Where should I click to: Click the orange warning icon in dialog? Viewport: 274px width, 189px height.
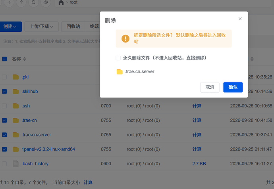(x=125, y=38)
